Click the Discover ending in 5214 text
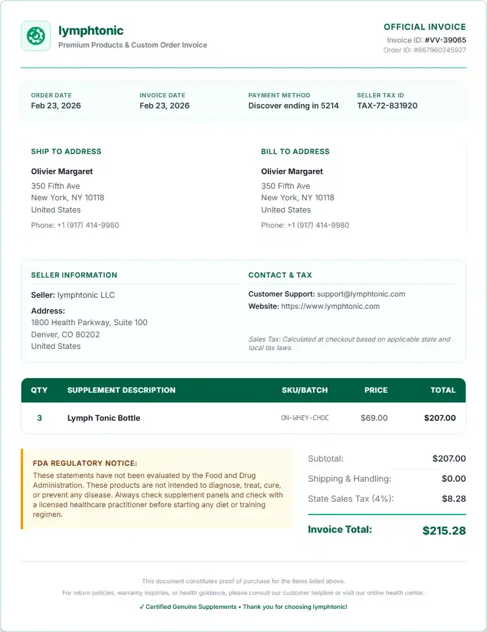The image size is (487, 632). (293, 105)
